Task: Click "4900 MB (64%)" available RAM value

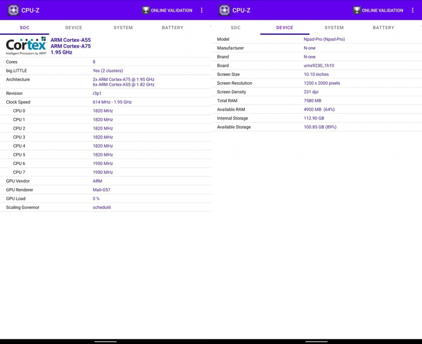Action: pyautogui.click(x=319, y=110)
